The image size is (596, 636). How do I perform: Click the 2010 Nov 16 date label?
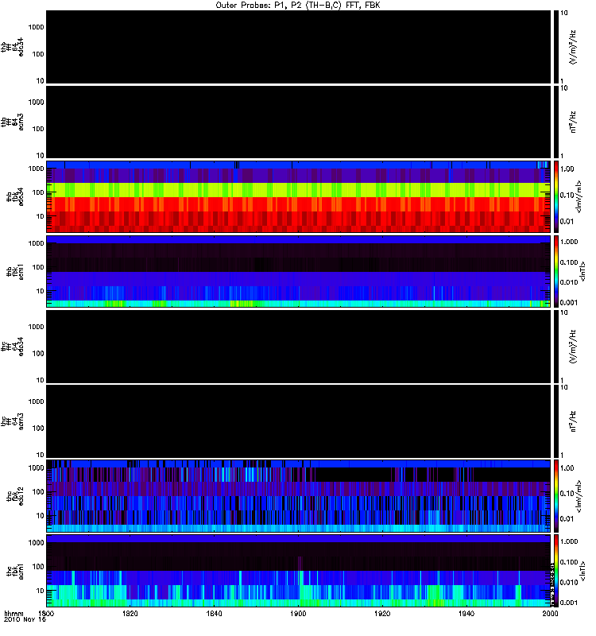tap(25, 619)
